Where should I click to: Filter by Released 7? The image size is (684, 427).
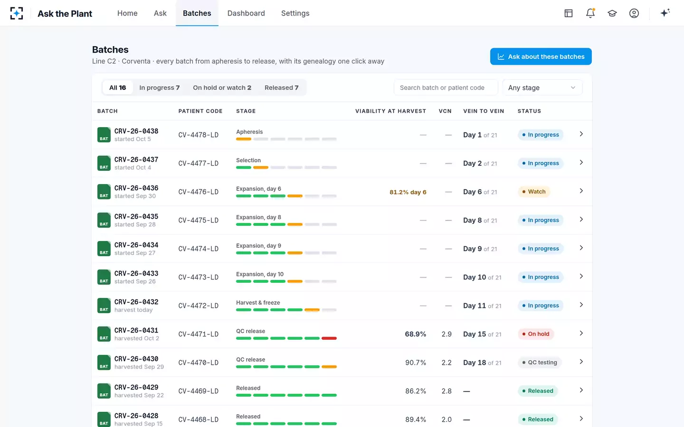282,88
